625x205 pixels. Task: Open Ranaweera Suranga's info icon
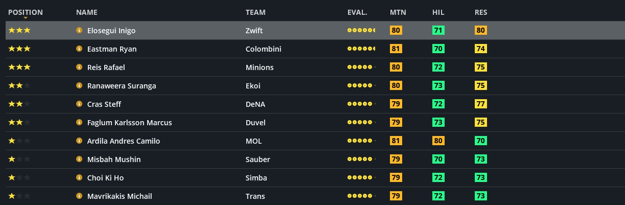79,86
